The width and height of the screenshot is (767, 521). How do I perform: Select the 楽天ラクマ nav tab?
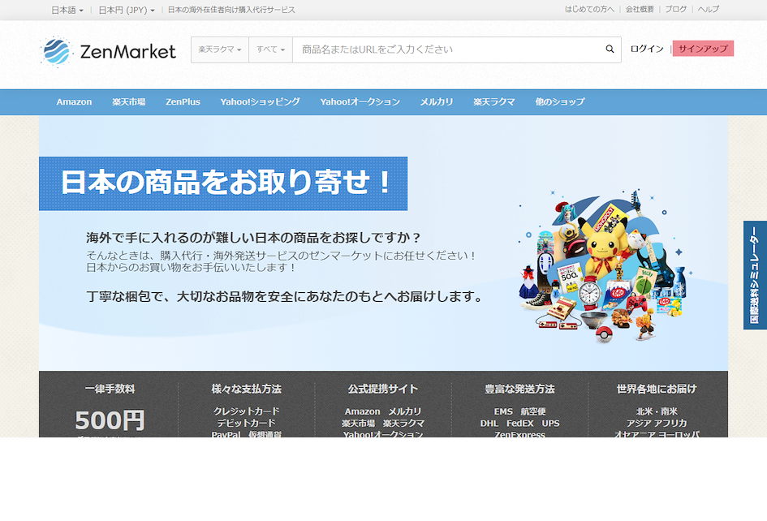[494, 101]
